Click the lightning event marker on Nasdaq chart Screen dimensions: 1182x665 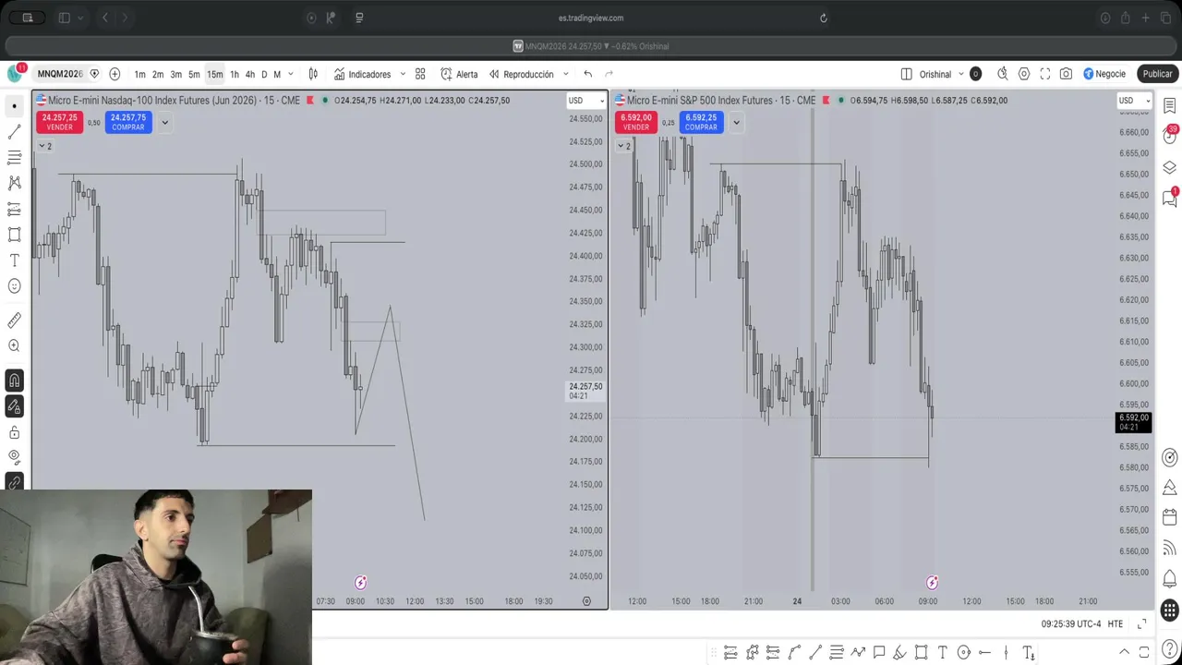(360, 583)
